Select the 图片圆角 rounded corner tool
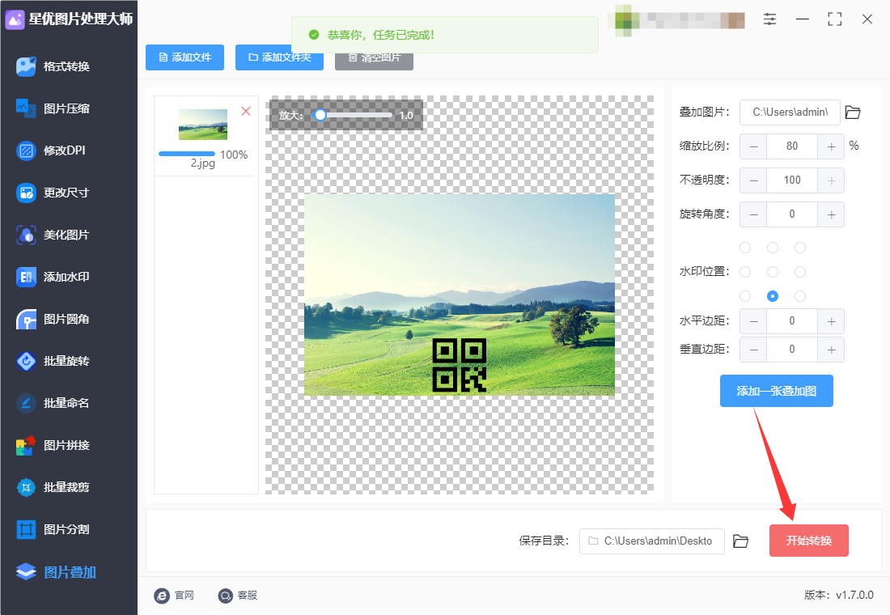 click(x=53, y=319)
